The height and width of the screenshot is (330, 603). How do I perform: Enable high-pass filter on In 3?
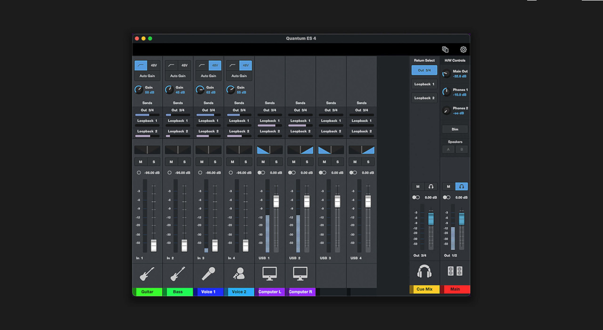202,66
